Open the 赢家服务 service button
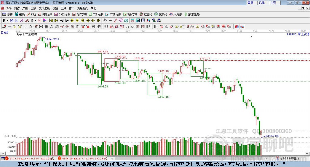The height and width of the screenshot is (167, 310). point(192,15)
